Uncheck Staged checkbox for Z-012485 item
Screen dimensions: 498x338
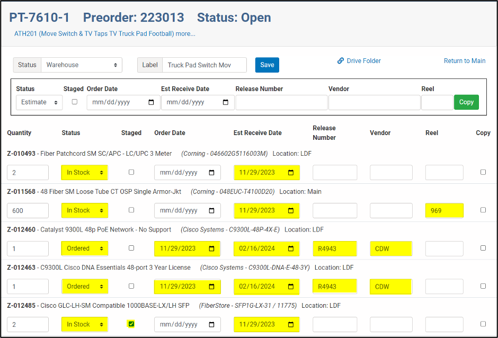(131, 324)
